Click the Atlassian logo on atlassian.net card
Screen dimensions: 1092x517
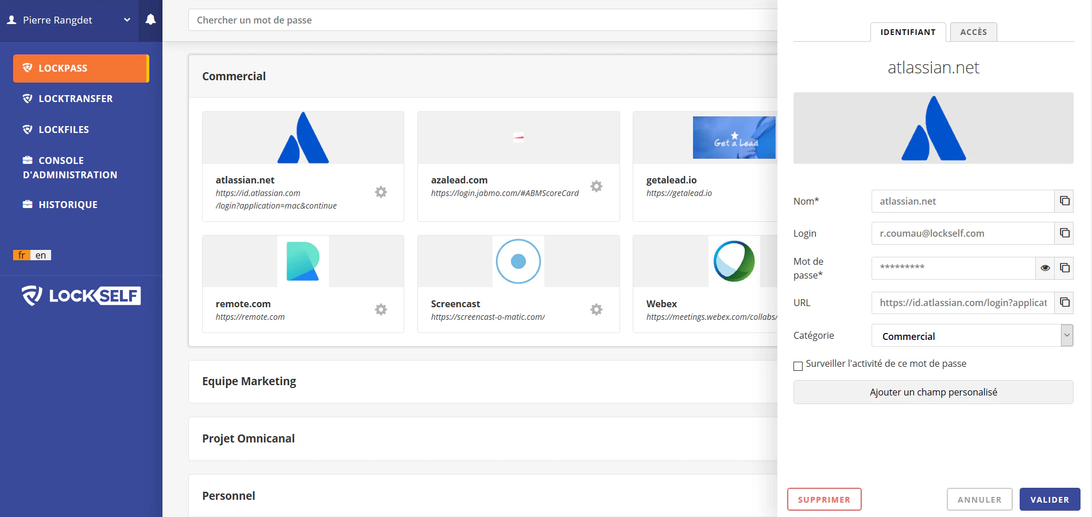pyautogui.click(x=303, y=138)
